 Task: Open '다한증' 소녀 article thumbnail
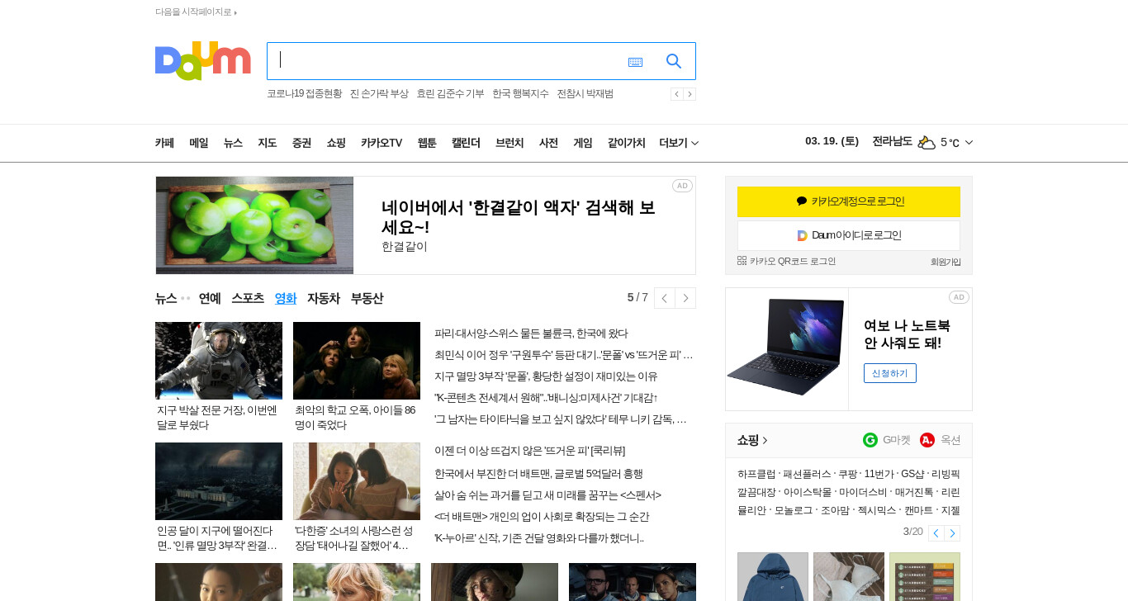coord(357,481)
